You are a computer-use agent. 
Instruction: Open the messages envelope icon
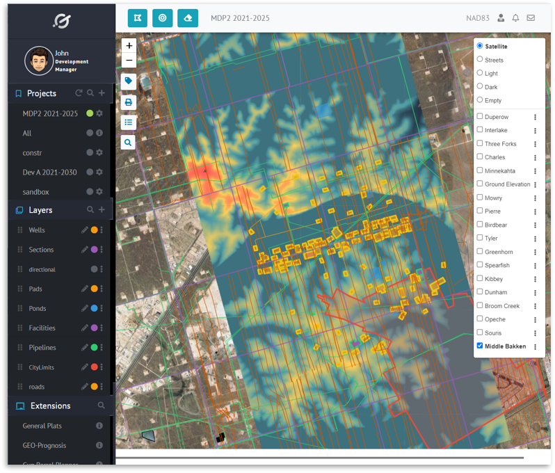tap(531, 17)
